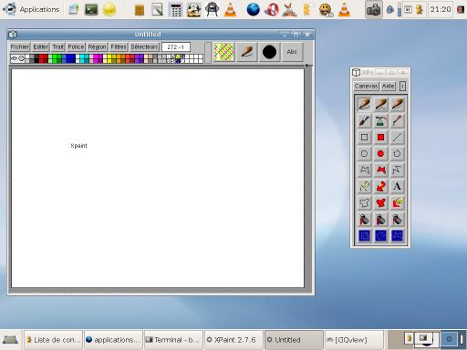Image resolution: width=467 pixels, height=350 pixels.
Task: Select the filled red circle tool
Action: coord(380,153)
